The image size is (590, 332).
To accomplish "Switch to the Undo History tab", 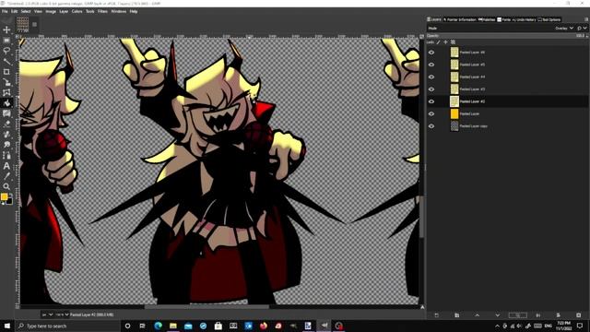I will (524, 19).
